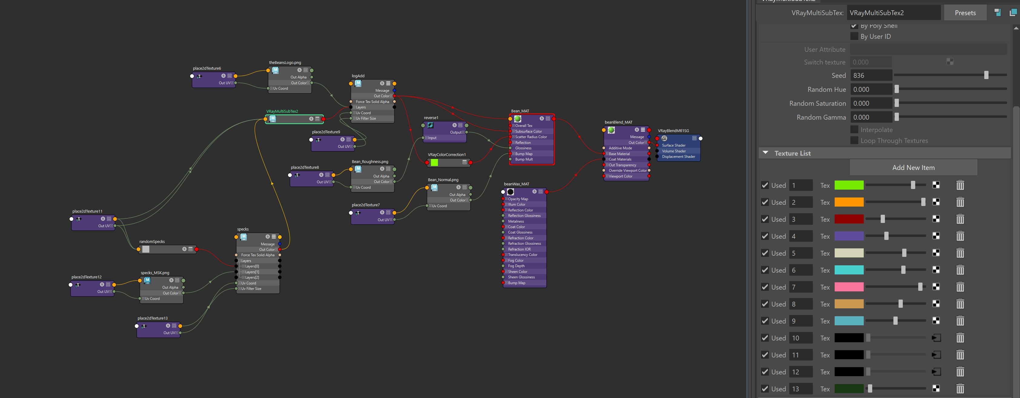This screenshot has height=398, width=1020.
Task: Expand the Bump Map plug on Bean_MAT
Action: point(514,154)
